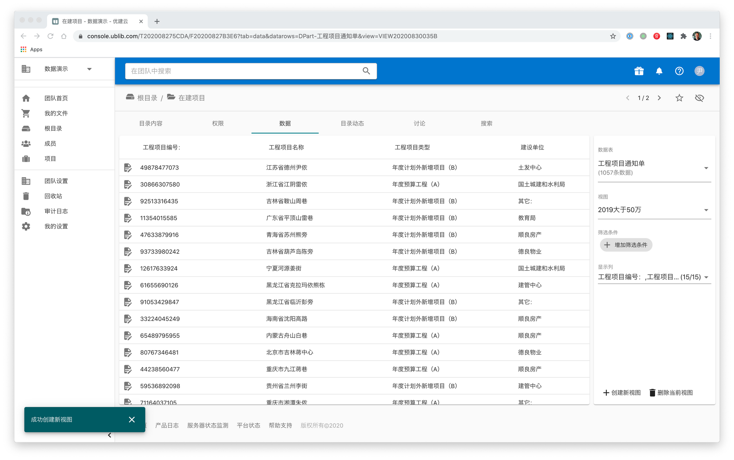
Task: Collapse the left sidebar with chevron
Action: pos(109,435)
